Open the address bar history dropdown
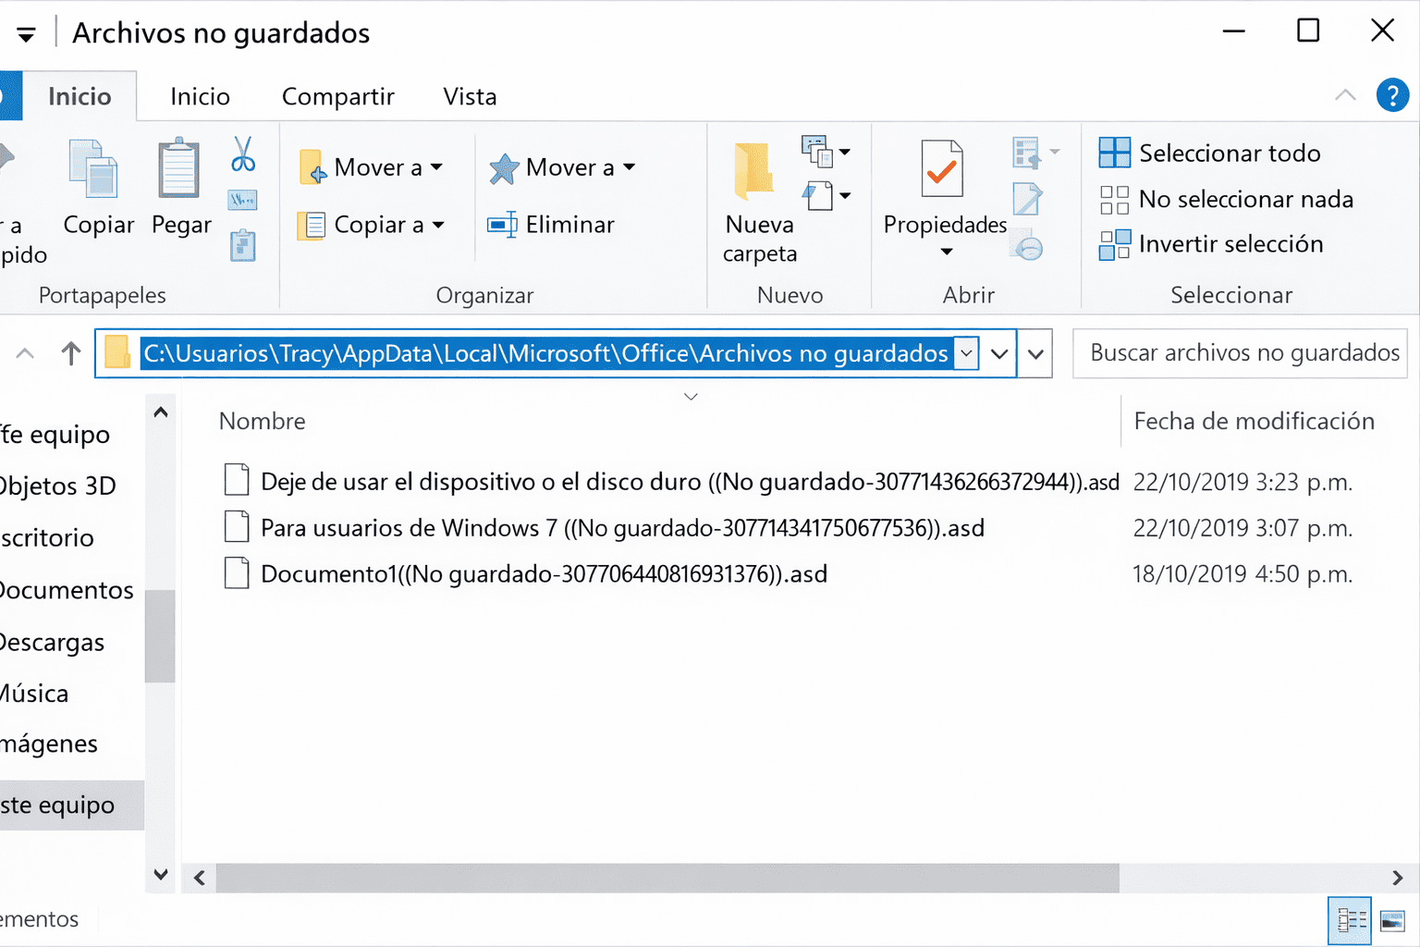This screenshot has height=947, width=1420. click(x=999, y=353)
